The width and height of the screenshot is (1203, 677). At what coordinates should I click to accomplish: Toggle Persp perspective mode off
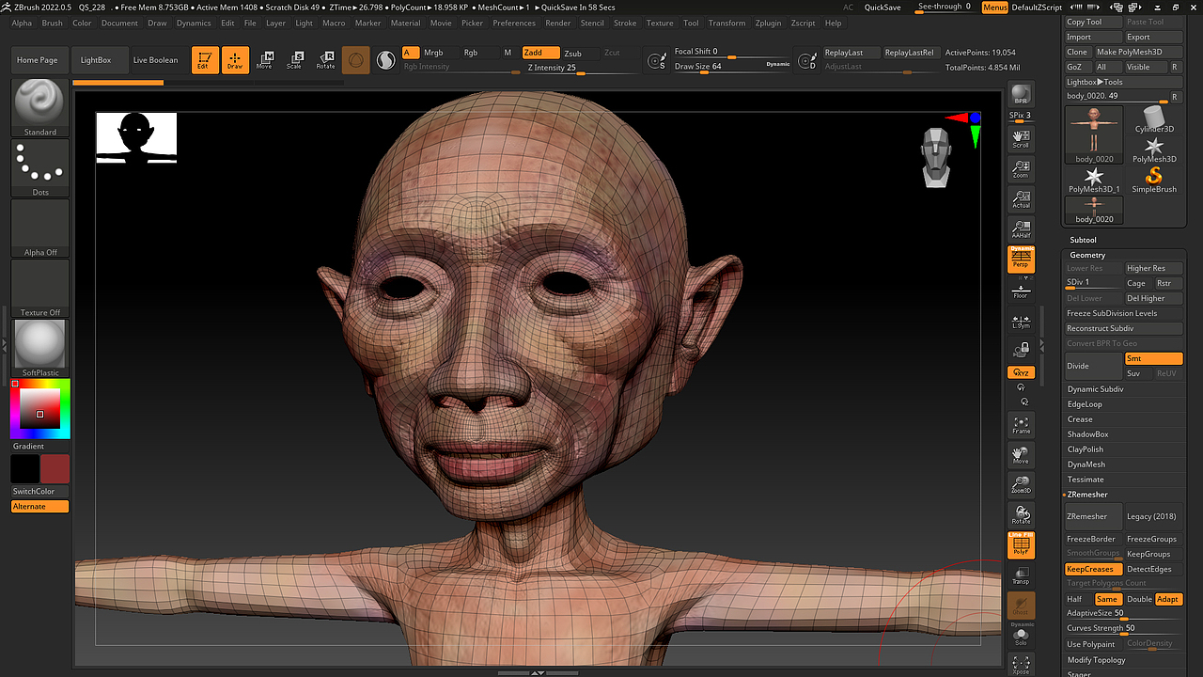point(1021,260)
